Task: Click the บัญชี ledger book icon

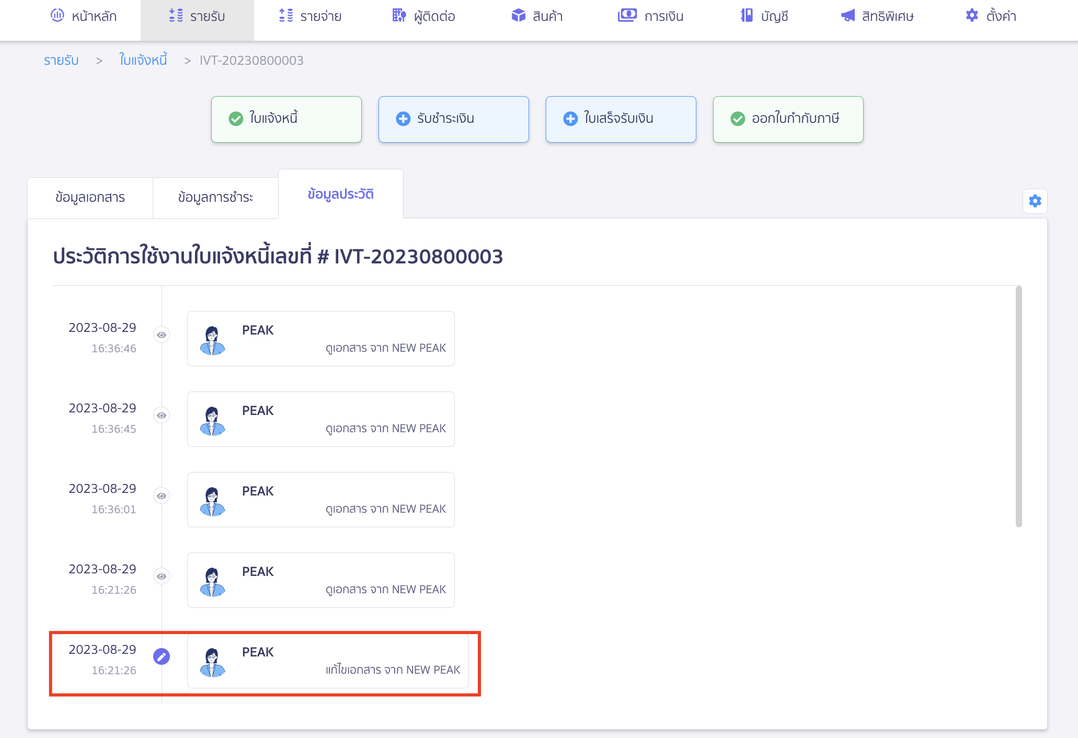Action: 747,16
